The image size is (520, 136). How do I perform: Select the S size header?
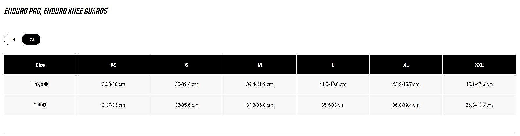tap(187, 65)
